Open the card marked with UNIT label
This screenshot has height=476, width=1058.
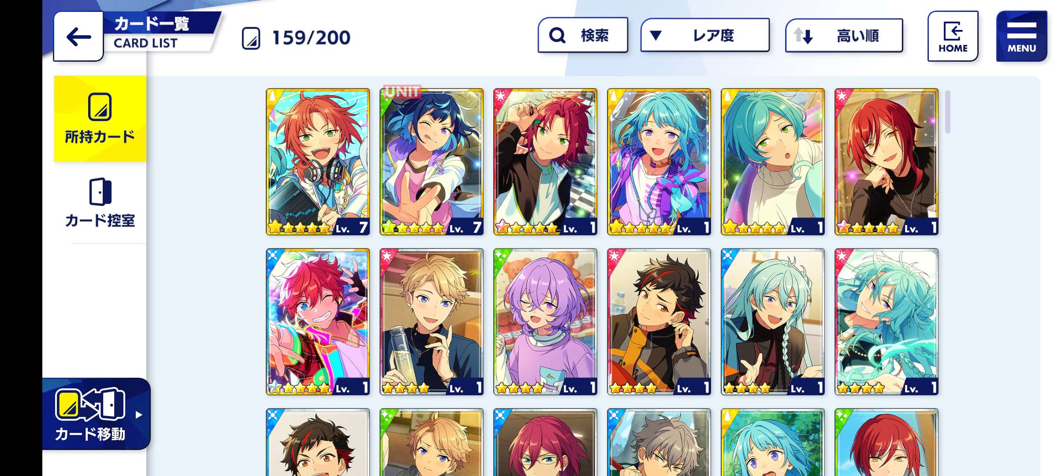coord(432,162)
